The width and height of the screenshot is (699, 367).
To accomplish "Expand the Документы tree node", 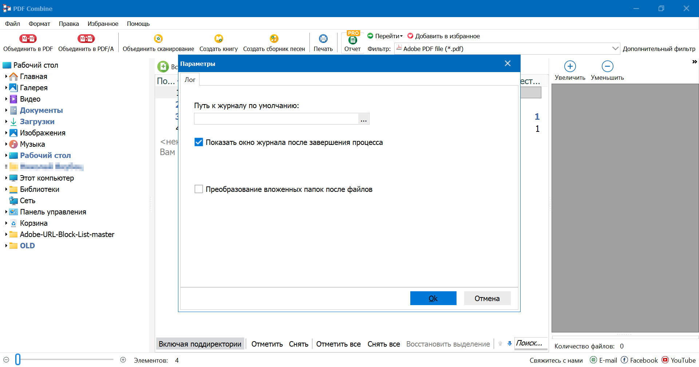I will pos(6,110).
